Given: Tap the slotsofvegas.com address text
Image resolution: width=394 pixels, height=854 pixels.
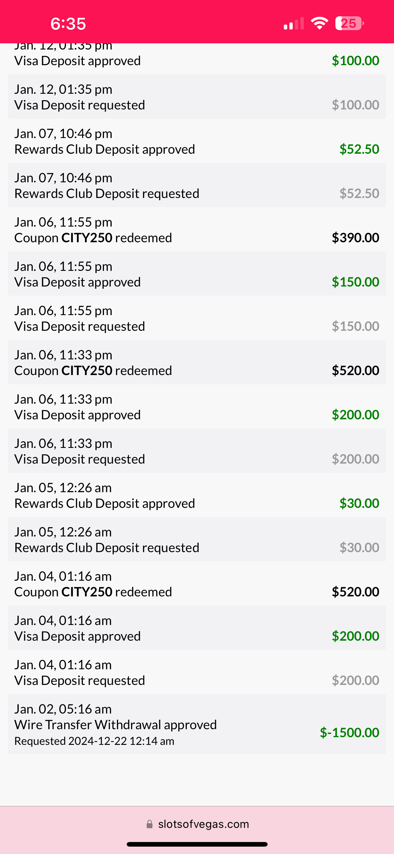Looking at the screenshot, I should tap(203, 824).
